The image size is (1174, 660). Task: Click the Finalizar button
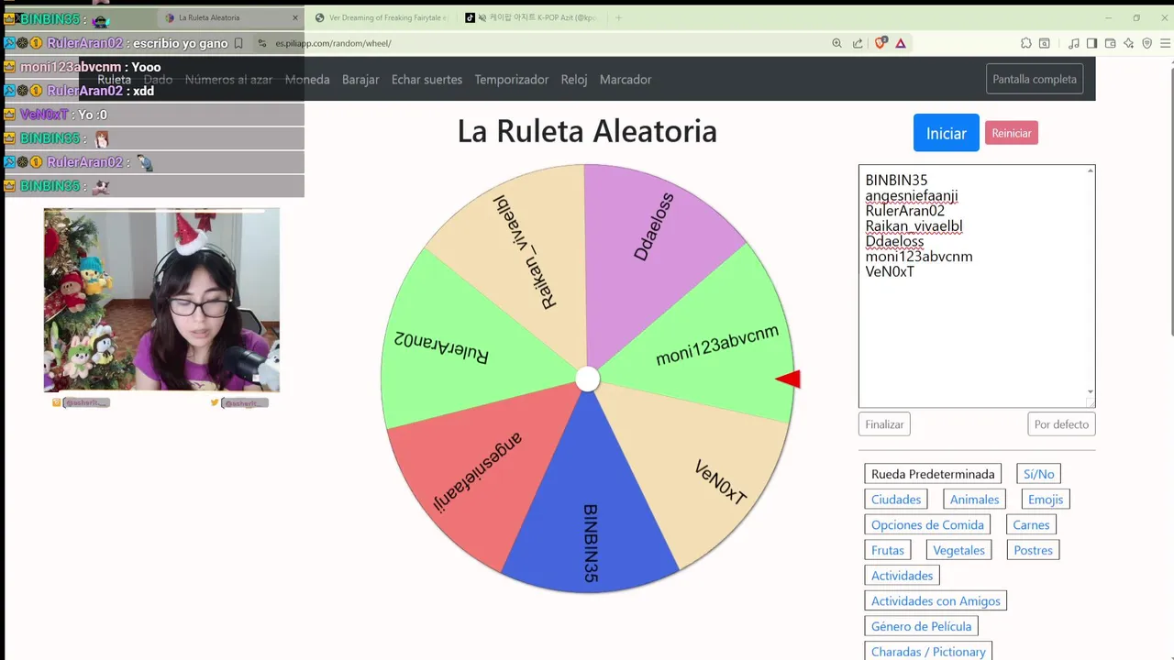pos(884,424)
